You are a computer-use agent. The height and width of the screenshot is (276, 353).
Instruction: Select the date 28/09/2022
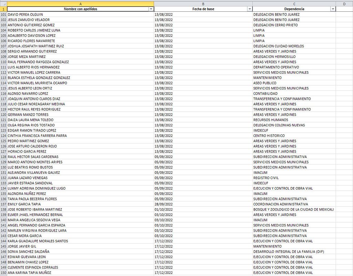203,204
